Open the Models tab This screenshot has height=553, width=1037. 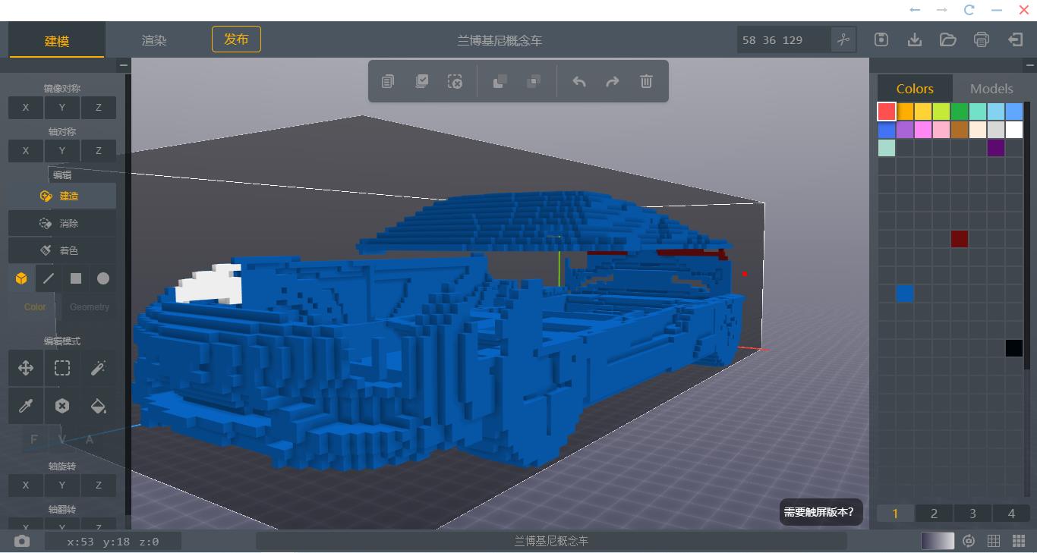[x=991, y=89]
